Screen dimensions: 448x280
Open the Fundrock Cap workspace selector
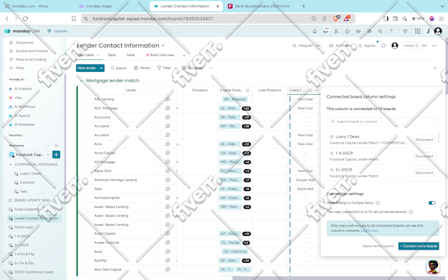30,155
